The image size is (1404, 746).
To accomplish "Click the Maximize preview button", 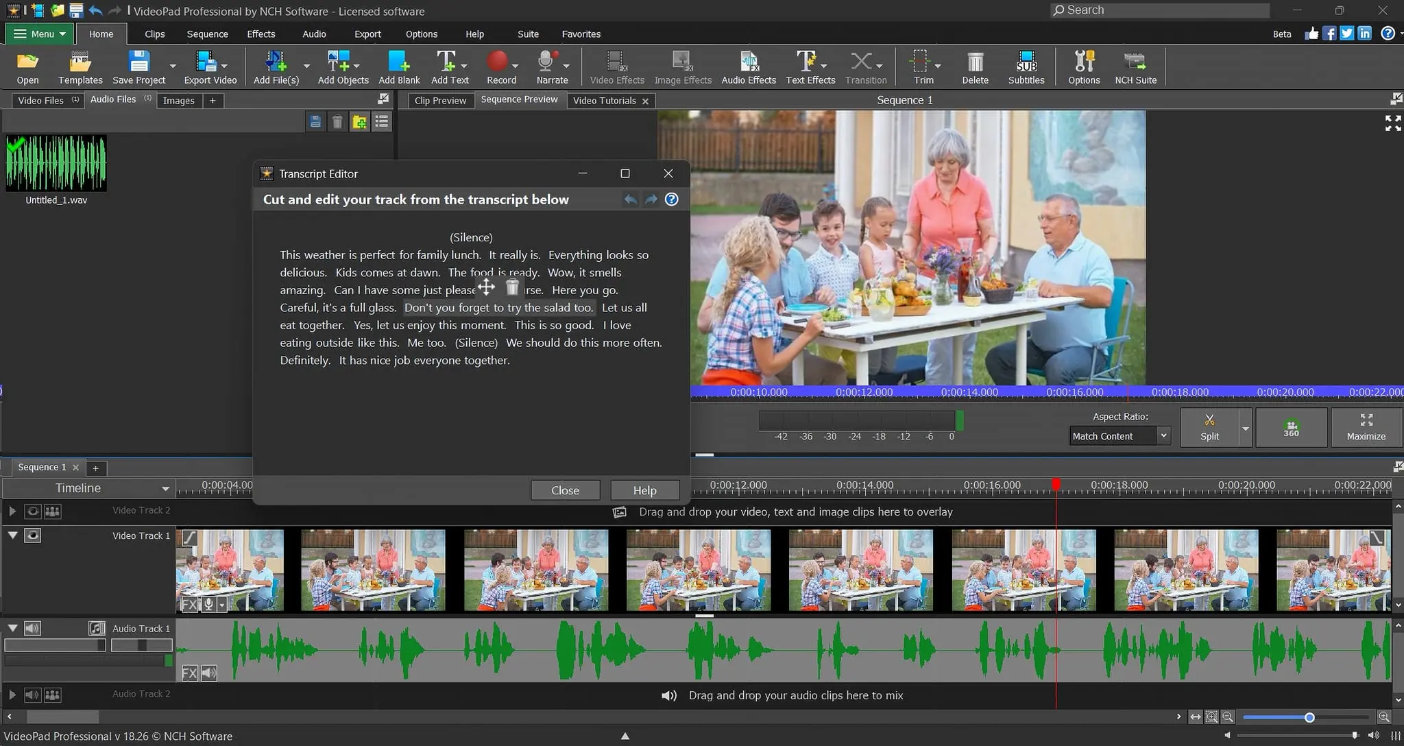I will [x=1366, y=426].
